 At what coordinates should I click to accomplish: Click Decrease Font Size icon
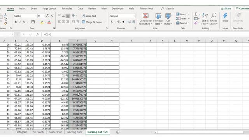52,16
